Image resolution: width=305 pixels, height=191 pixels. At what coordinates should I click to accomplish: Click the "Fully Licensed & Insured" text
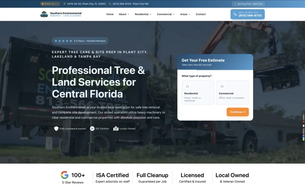coord(73,129)
